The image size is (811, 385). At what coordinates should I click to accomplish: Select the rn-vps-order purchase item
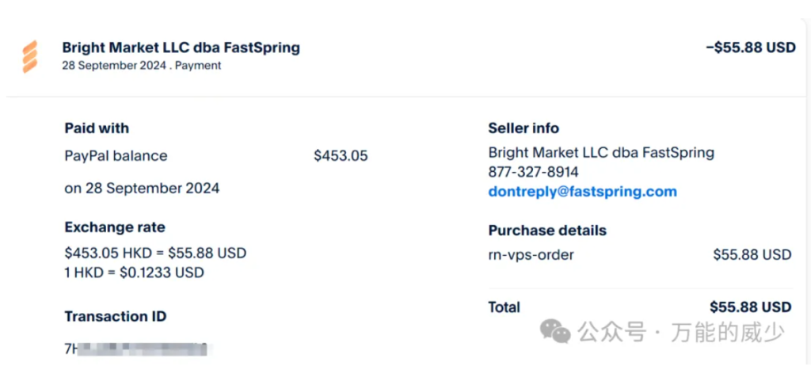[531, 254]
